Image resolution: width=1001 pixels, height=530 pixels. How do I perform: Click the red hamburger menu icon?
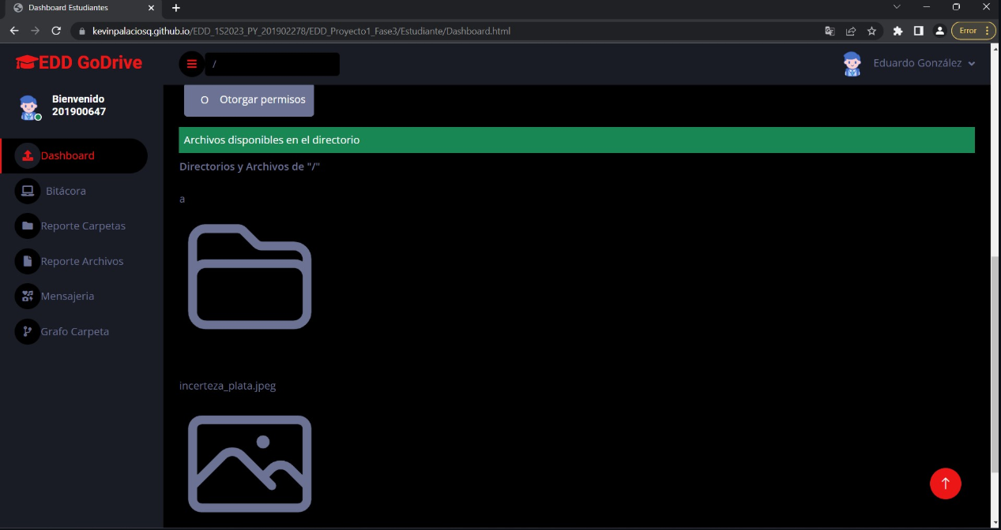click(191, 64)
